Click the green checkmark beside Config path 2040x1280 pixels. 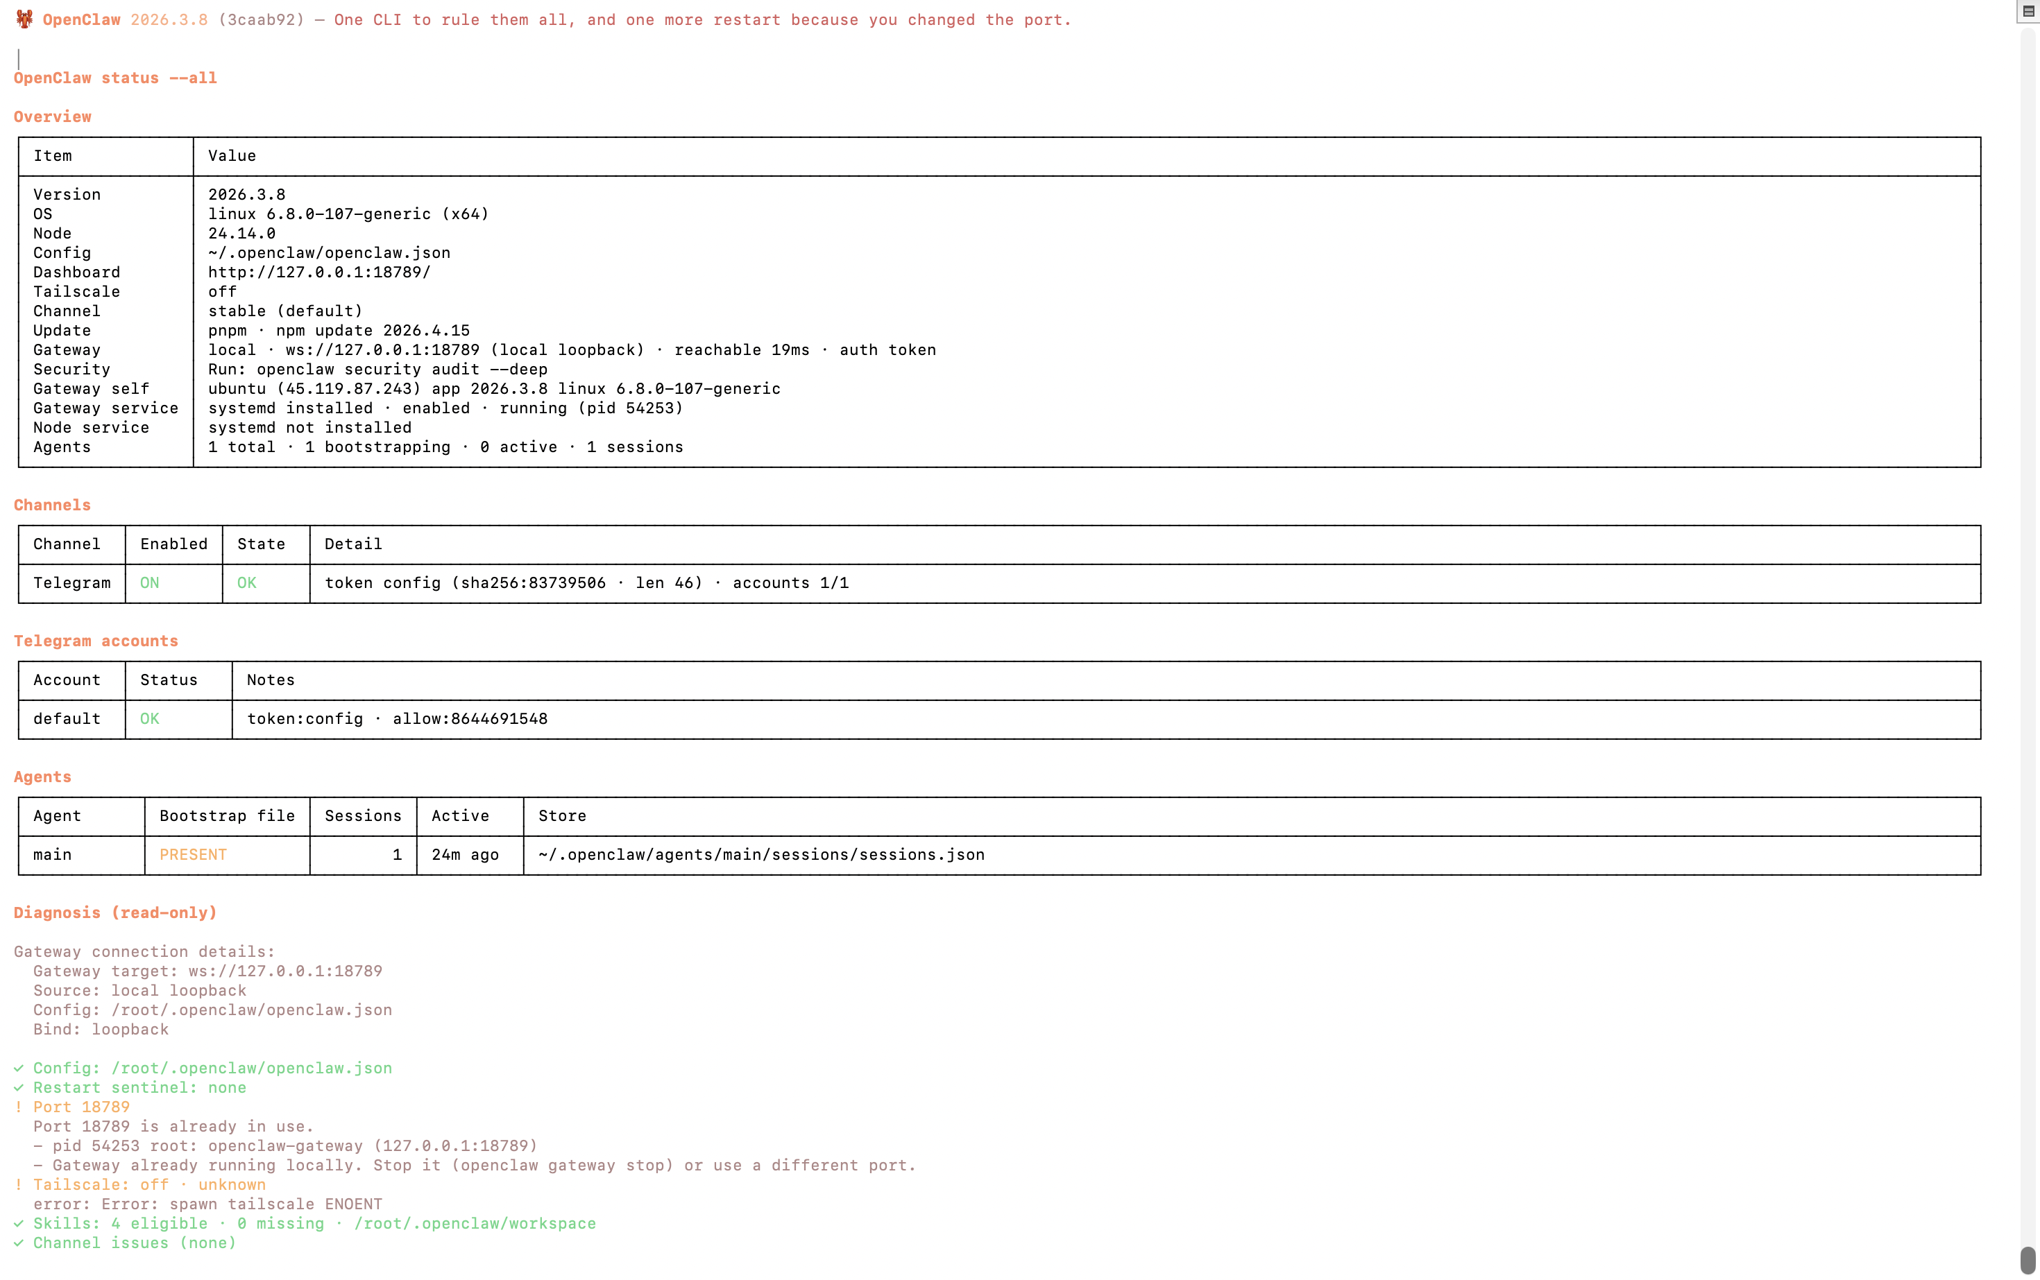19,1069
